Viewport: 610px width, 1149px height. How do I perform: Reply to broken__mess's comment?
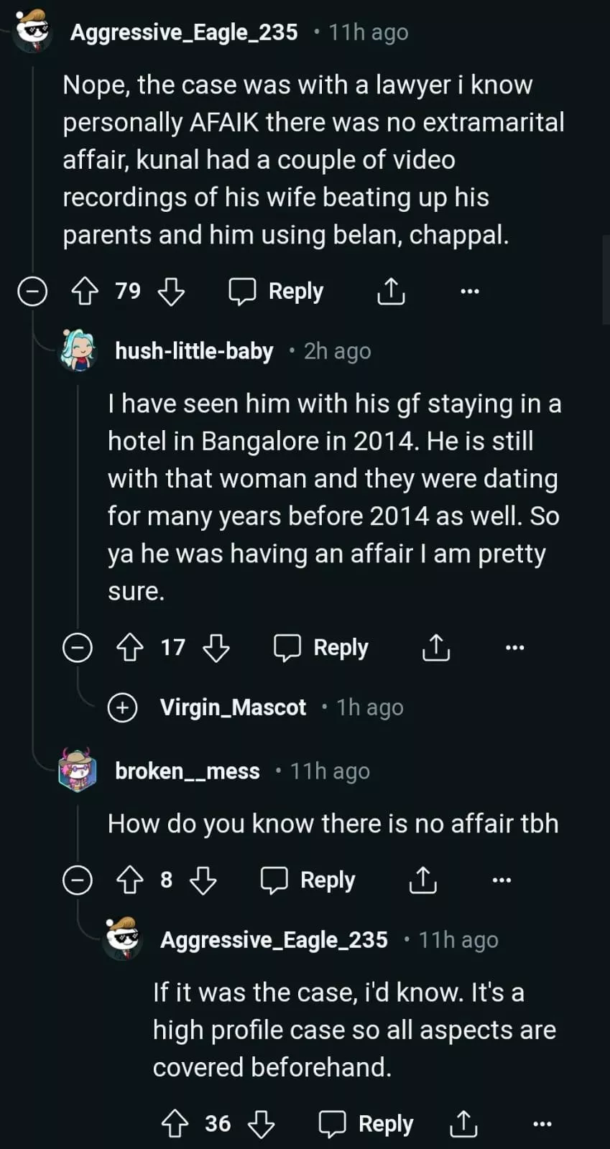308,880
